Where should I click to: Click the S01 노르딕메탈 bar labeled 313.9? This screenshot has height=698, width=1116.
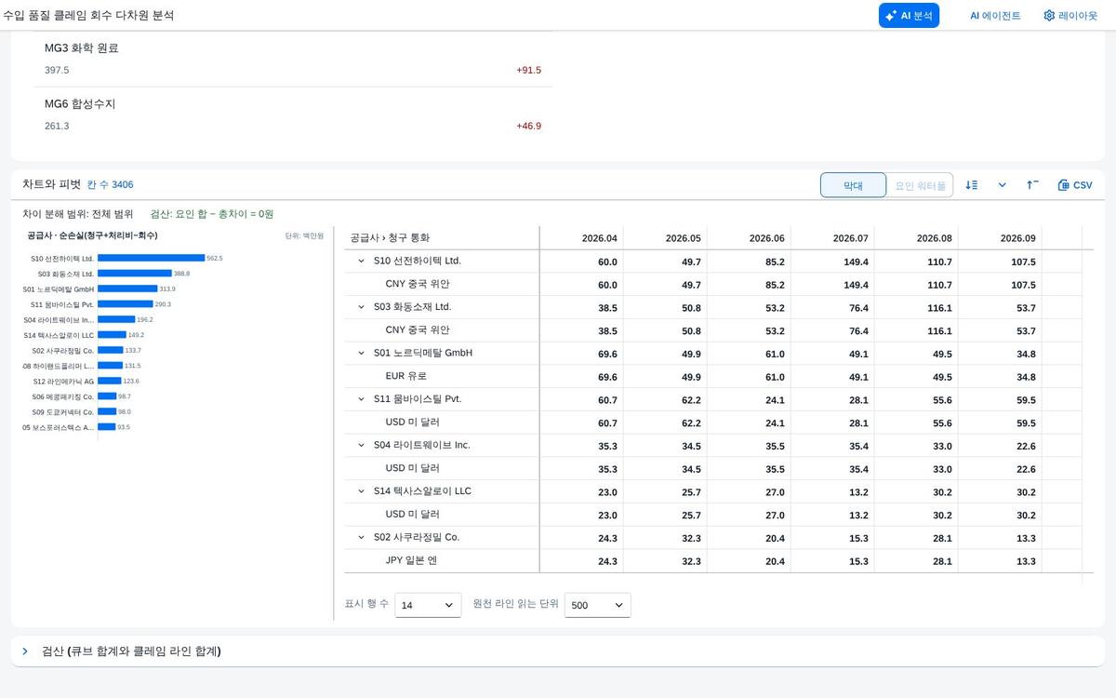[x=127, y=289]
